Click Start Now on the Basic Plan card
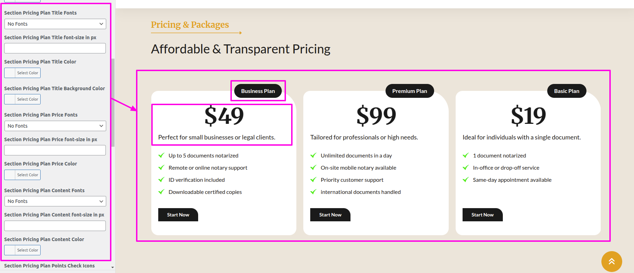This screenshot has width=634, height=273. [482, 215]
